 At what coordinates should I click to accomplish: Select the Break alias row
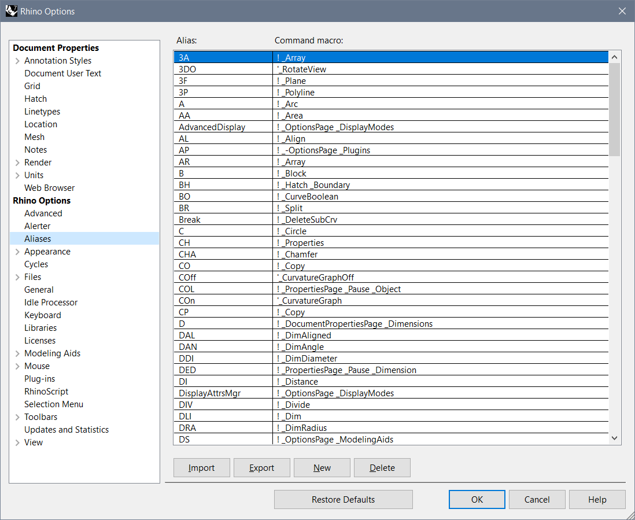click(223, 219)
